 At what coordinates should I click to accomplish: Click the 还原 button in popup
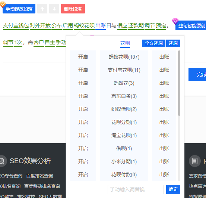pyautogui.click(x=173, y=43)
